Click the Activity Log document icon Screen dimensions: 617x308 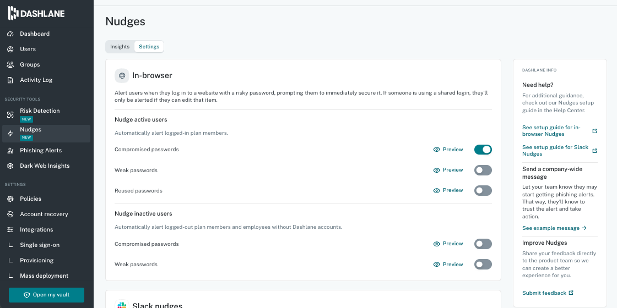coord(10,80)
